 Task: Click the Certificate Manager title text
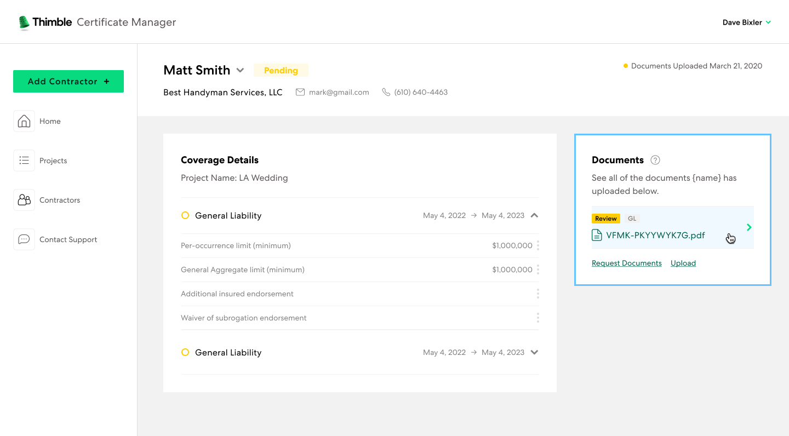click(x=127, y=22)
